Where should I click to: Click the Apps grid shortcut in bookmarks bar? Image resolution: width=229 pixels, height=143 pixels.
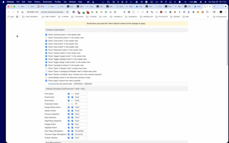coord(11,17)
